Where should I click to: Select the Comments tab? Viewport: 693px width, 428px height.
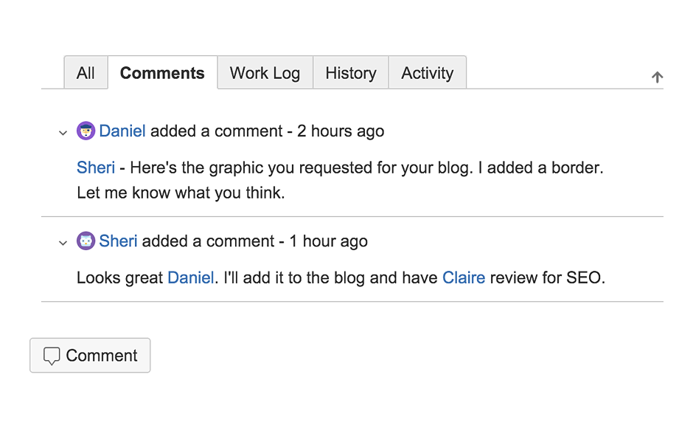click(x=162, y=73)
